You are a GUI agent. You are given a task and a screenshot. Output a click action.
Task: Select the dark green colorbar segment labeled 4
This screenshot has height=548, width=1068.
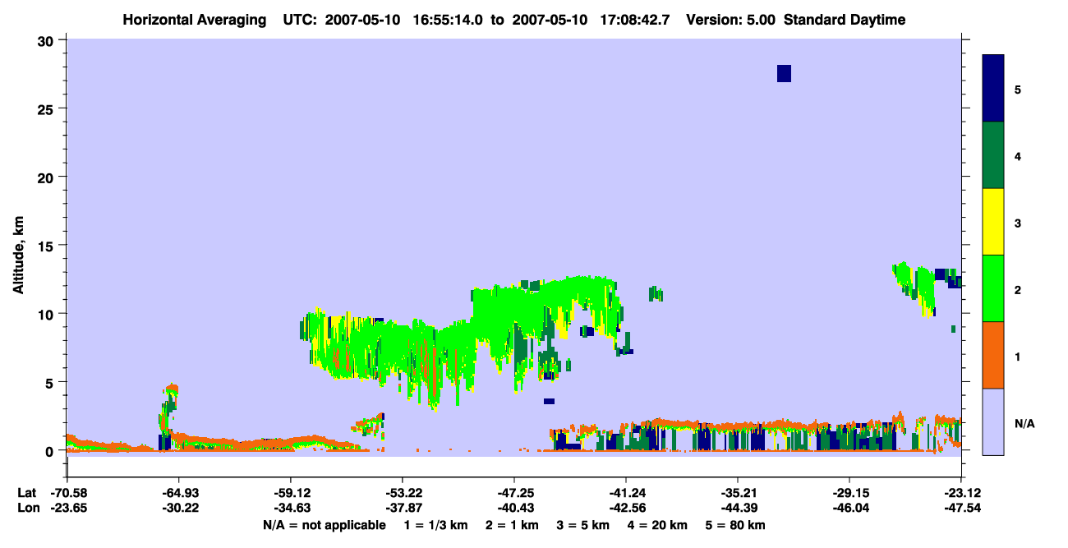(x=993, y=155)
